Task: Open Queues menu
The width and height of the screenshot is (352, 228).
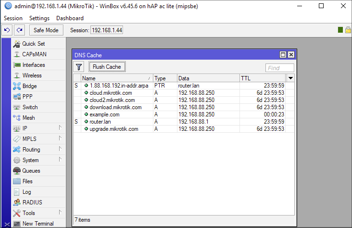Action: pyautogui.click(x=38, y=171)
